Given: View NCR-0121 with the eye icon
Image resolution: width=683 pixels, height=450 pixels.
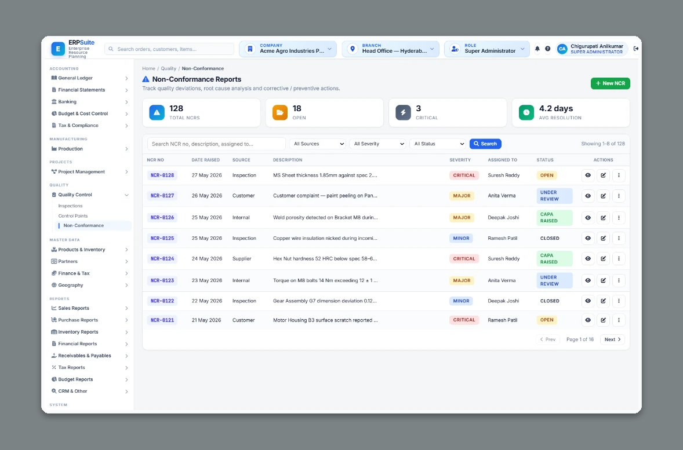Looking at the screenshot, I should pyautogui.click(x=588, y=320).
